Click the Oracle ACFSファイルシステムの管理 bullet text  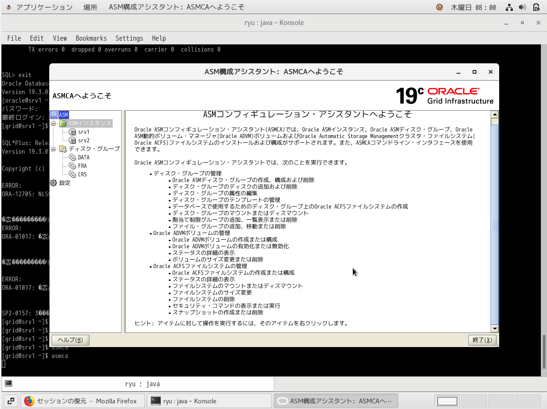(x=200, y=266)
